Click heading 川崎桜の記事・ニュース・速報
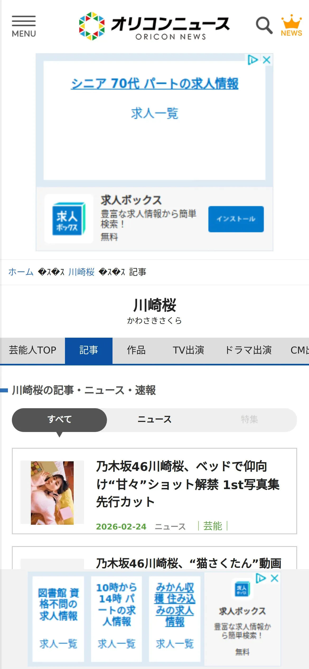This screenshot has width=309, height=669. (x=84, y=390)
